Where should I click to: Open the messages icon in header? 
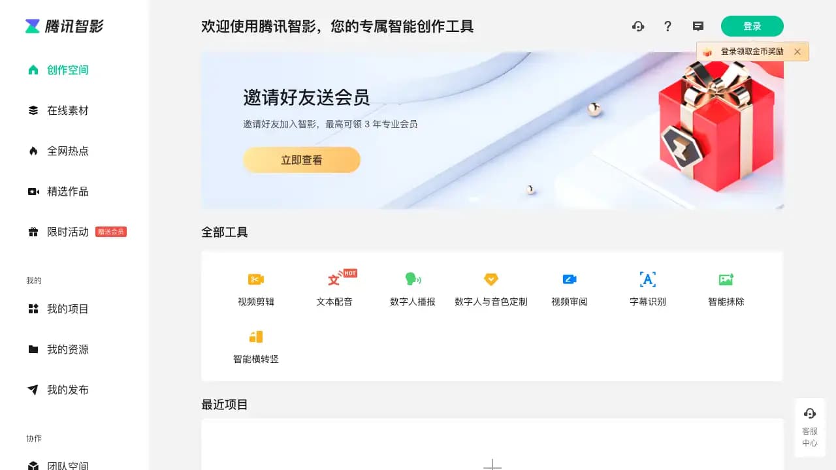click(x=698, y=26)
